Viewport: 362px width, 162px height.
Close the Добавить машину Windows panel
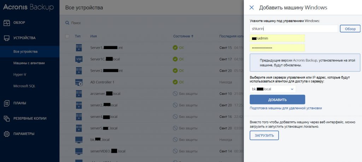pyautogui.click(x=252, y=8)
